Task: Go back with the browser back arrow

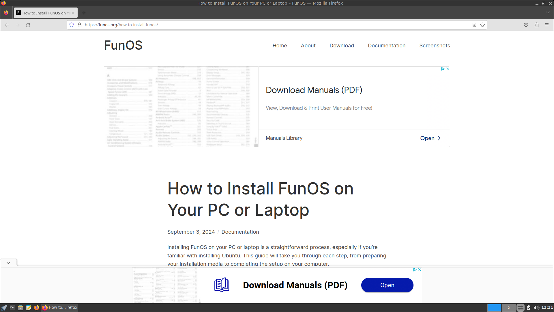Action: click(7, 25)
